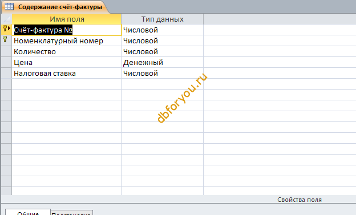Click the Номенклатурный номер field name cell
Viewport: 356px width, 215px height.
coord(67,41)
